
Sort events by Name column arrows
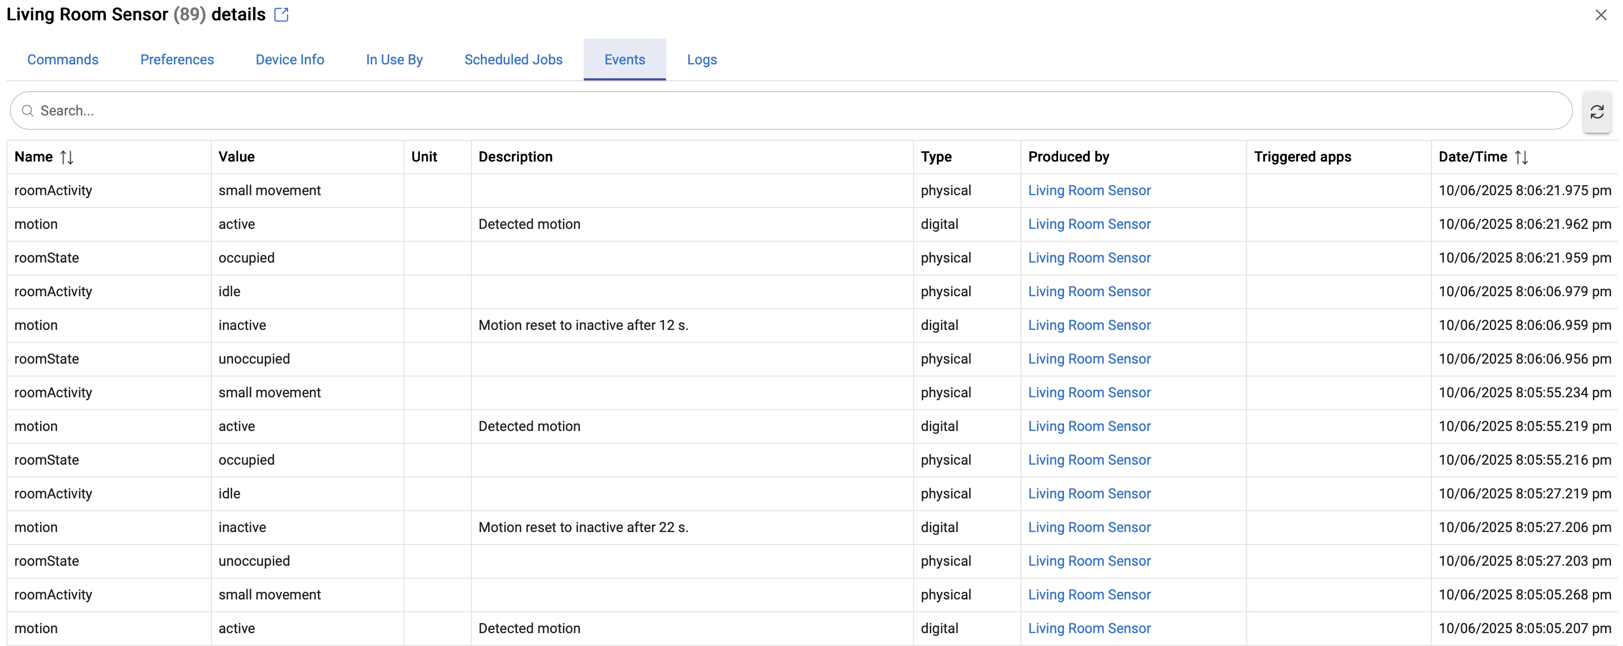pos(67,157)
